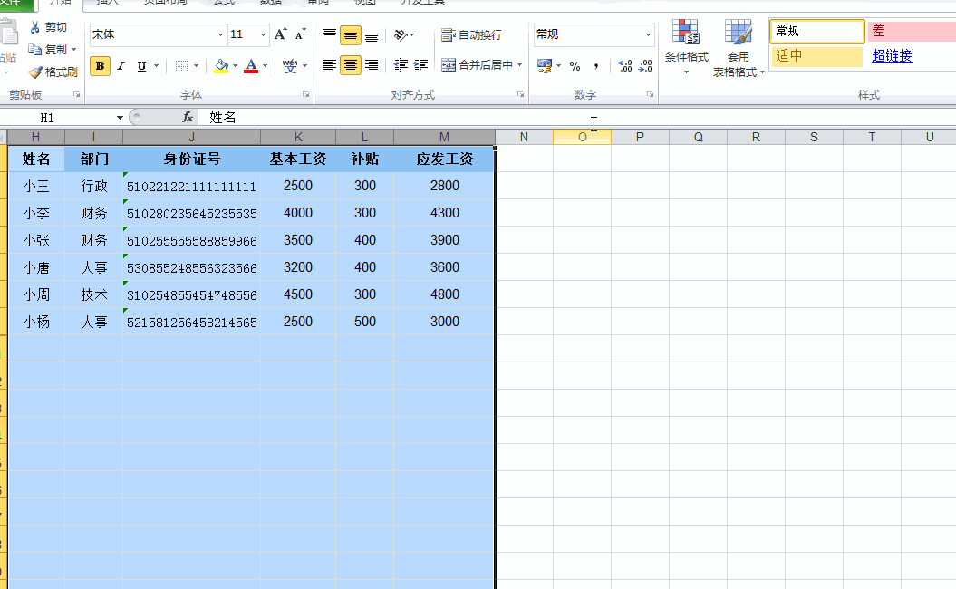Screen dimensions: 956x589
Task: Select the column O header
Action: click(x=582, y=137)
